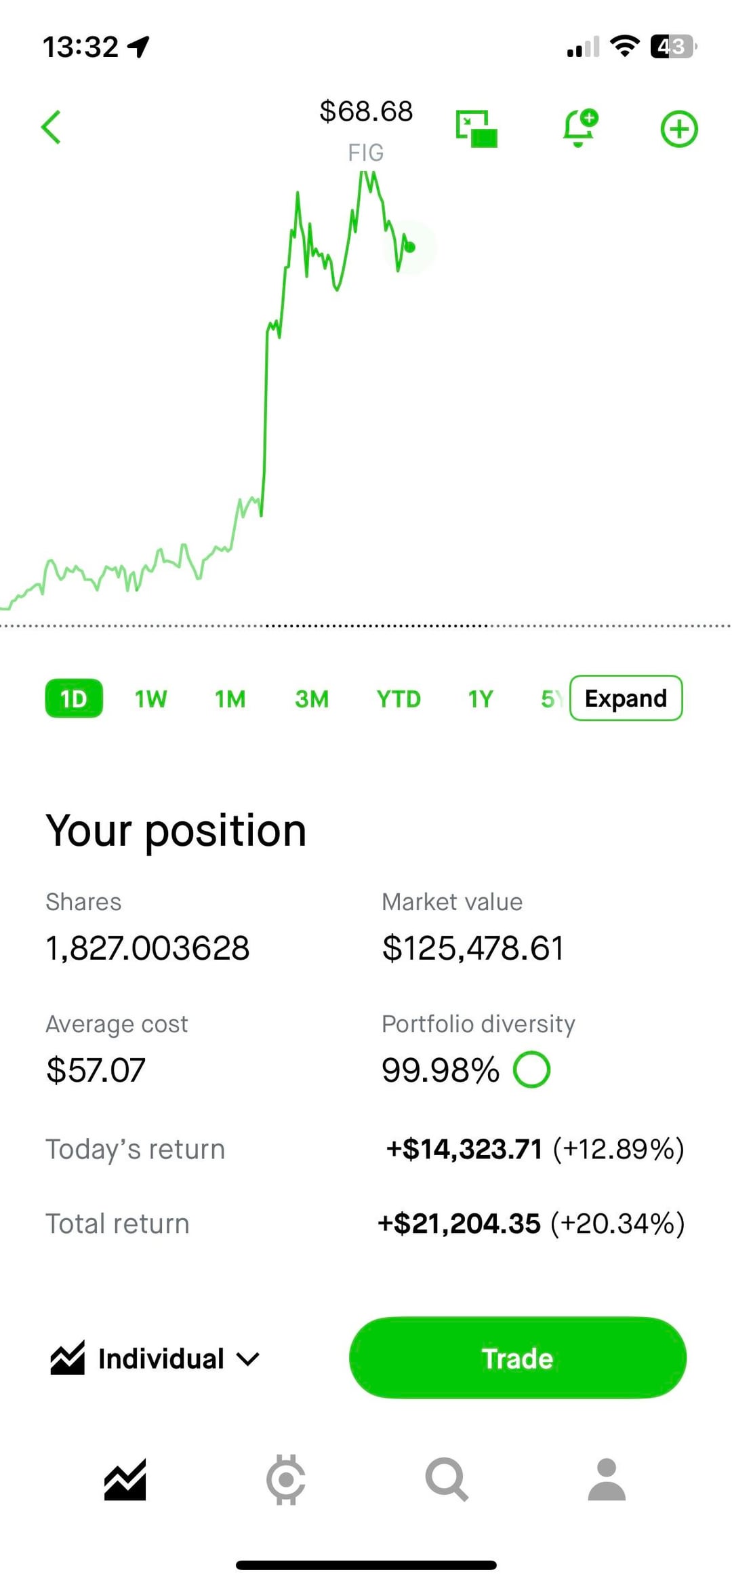
Task: Tap the green Trade button
Action: pos(518,1358)
